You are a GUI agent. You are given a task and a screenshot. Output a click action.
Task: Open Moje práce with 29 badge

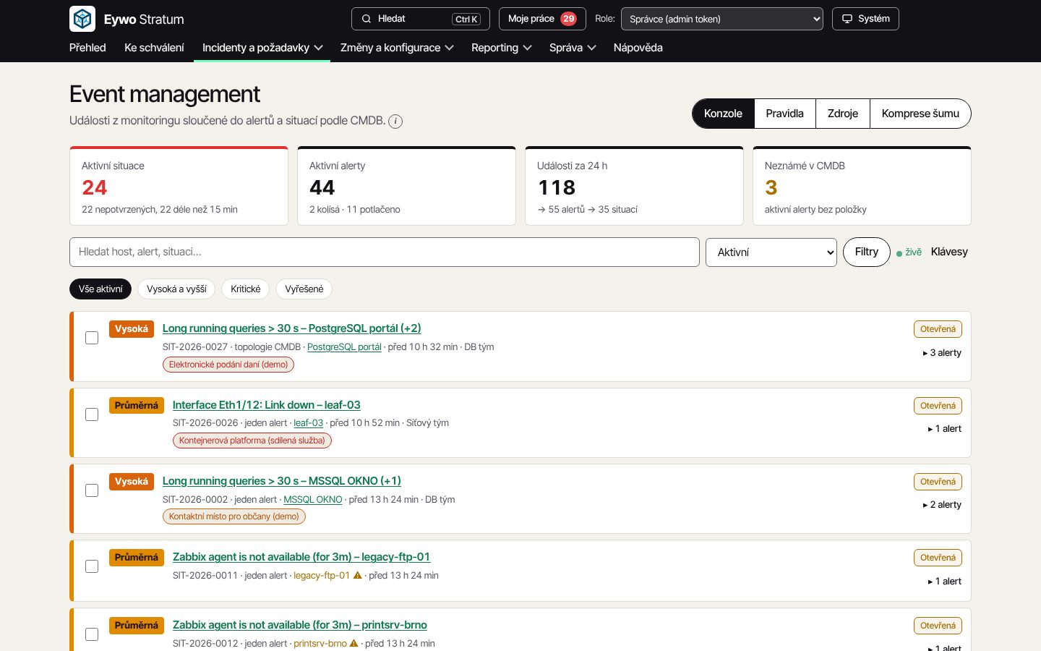coord(542,19)
